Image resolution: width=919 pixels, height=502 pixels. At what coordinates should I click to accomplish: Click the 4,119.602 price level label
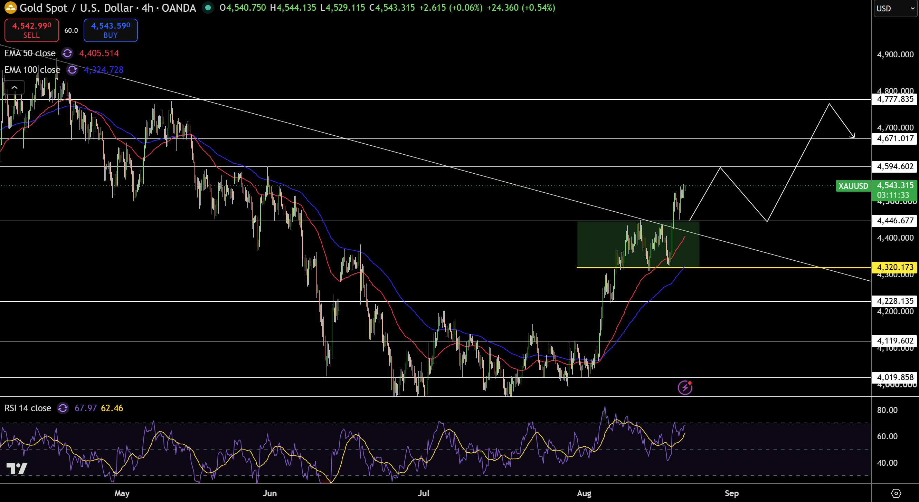point(895,341)
